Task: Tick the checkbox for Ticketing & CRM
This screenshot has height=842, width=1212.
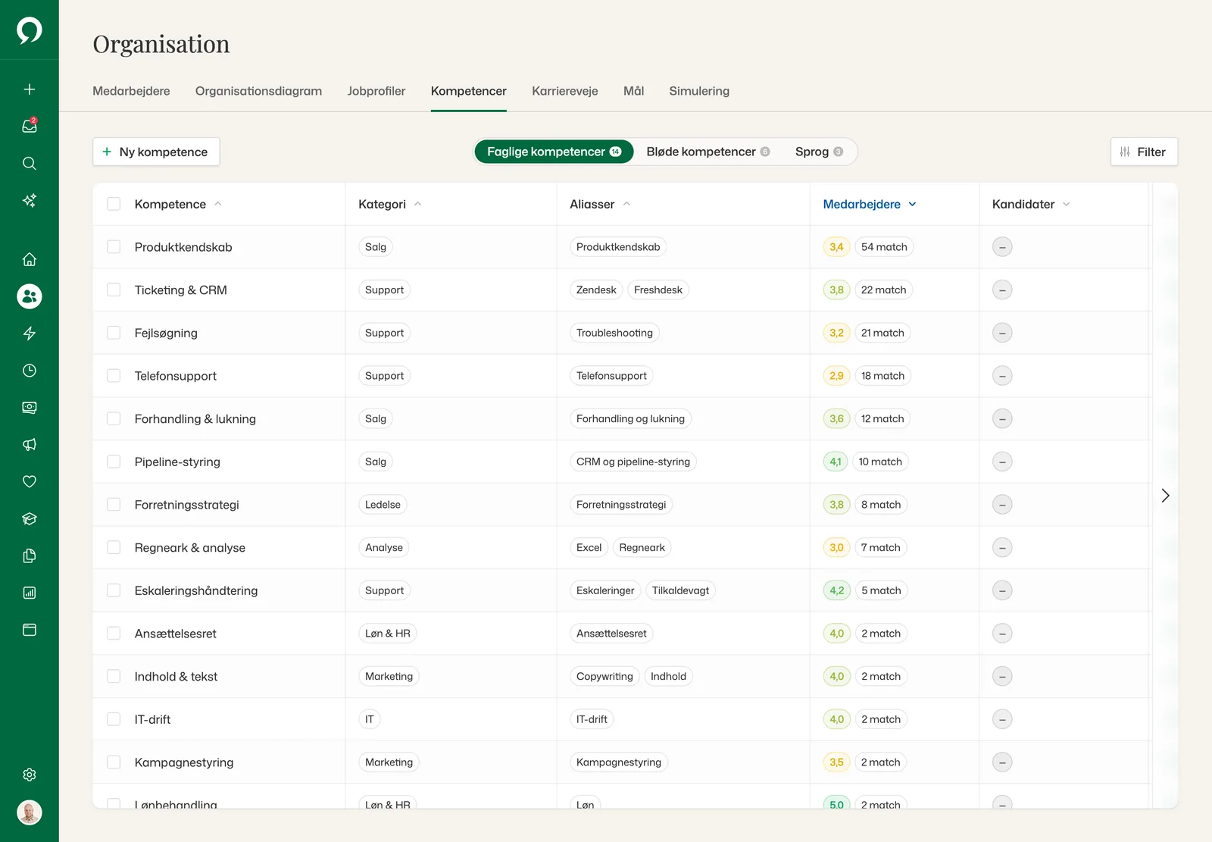Action: point(114,290)
